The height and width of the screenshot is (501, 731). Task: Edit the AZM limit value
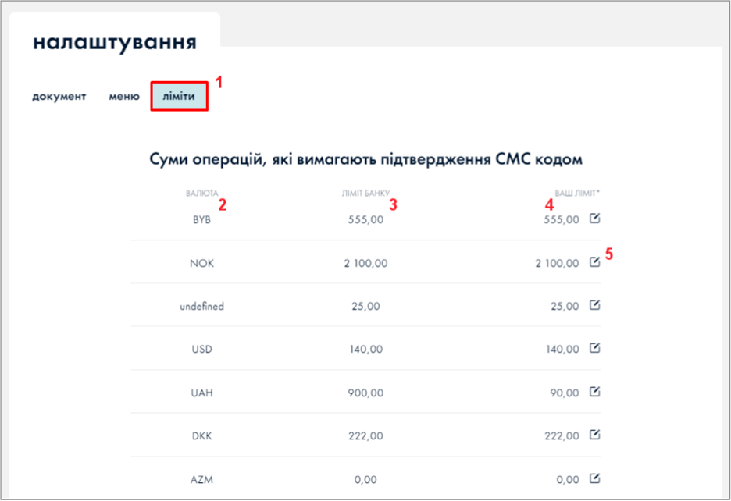[x=594, y=478]
